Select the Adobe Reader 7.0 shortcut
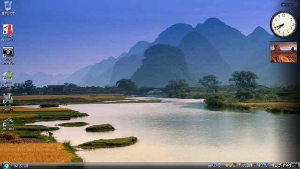This screenshot has width=300, height=169. tap(8, 33)
